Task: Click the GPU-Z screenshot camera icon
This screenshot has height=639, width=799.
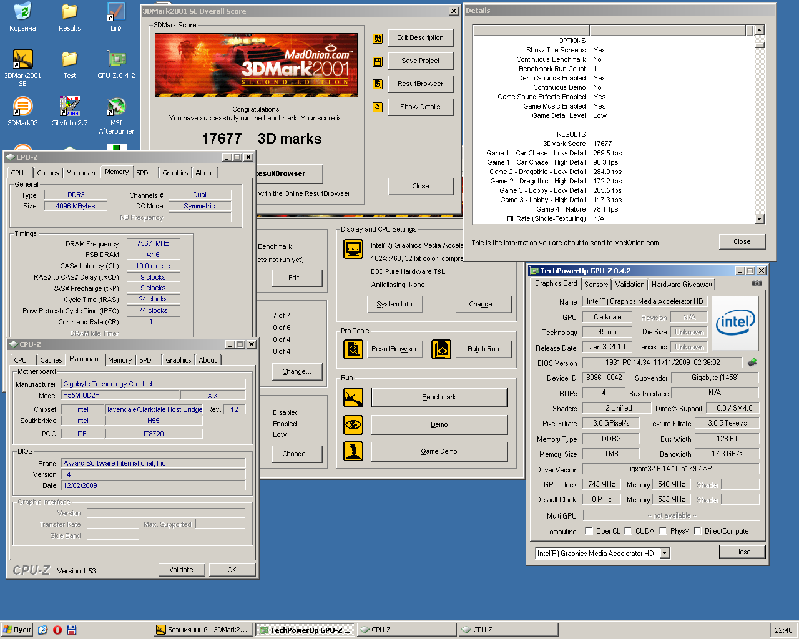Action: pos(757,283)
